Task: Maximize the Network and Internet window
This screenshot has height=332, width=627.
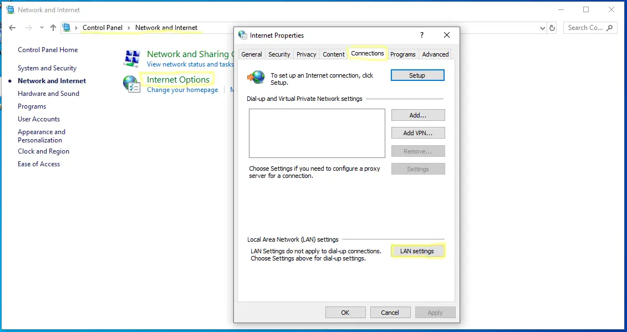Action: pyautogui.click(x=586, y=9)
